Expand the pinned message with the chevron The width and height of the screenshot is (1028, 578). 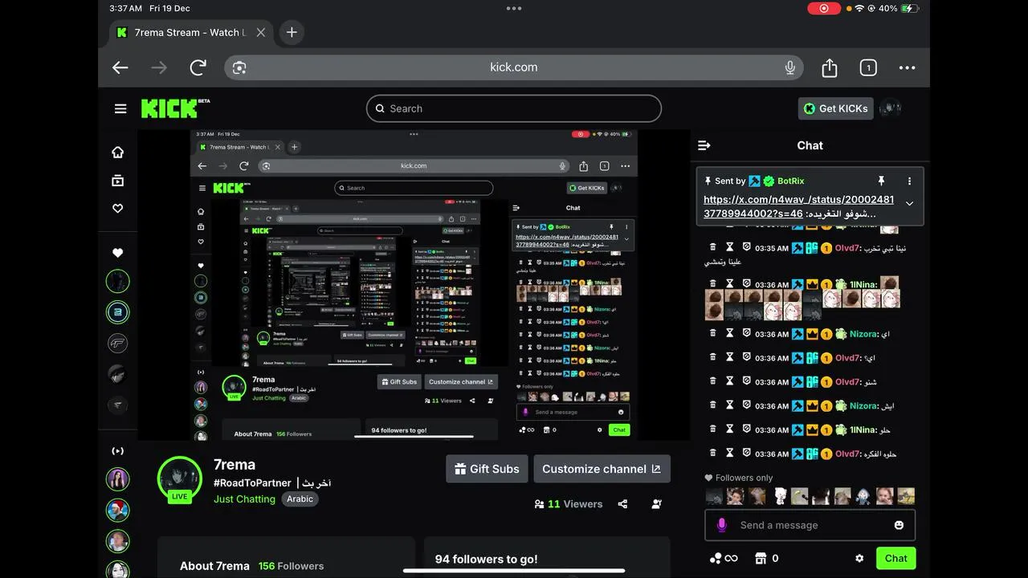coord(909,203)
